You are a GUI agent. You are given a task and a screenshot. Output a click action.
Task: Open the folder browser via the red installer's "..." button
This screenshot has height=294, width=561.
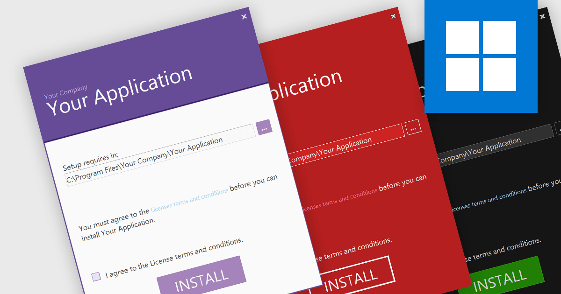tap(413, 127)
